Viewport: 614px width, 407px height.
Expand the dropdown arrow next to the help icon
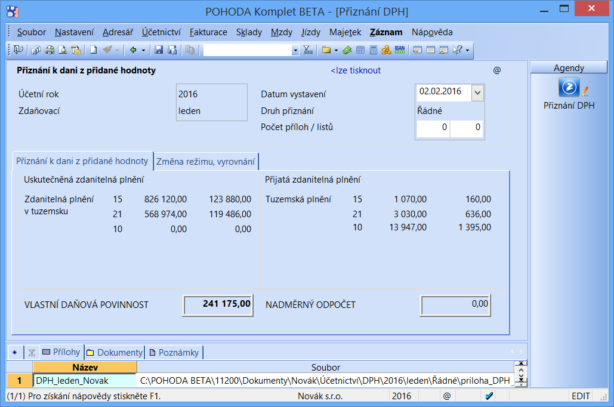pos(467,50)
